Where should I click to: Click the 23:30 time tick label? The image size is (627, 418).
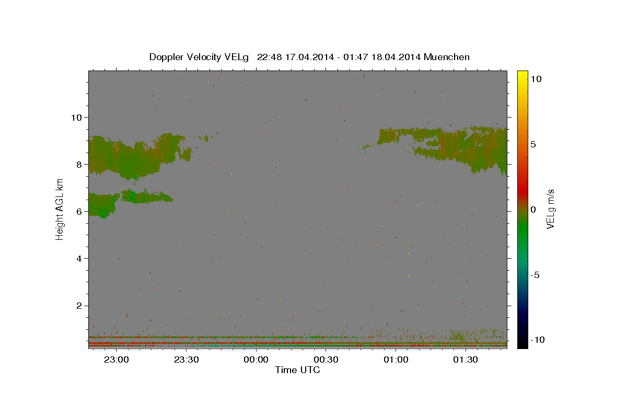click(x=186, y=359)
